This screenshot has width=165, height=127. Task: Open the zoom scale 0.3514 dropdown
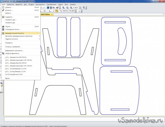(x=80, y=8)
